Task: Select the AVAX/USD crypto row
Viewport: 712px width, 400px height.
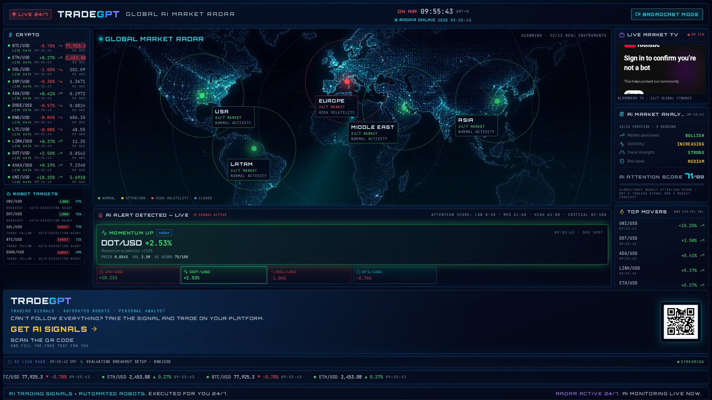Action: tap(47, 167)
